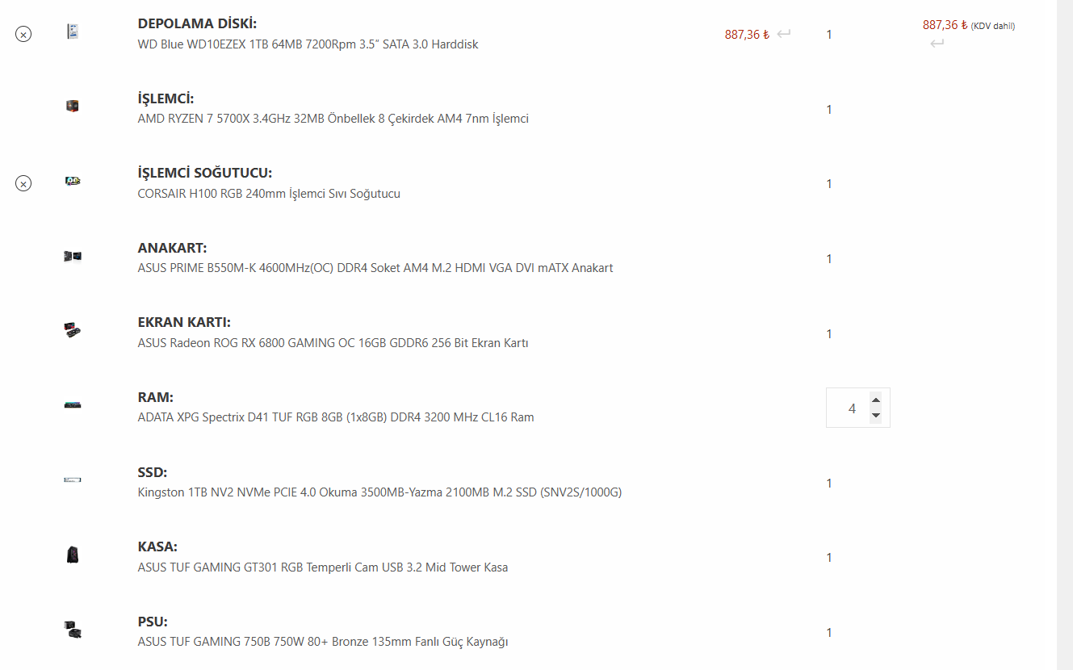The width and height of the screenshot is (1073, 670).
Task: Click the ADATA XPG RAM thumbnail
Action: click(x=73, y=404)
